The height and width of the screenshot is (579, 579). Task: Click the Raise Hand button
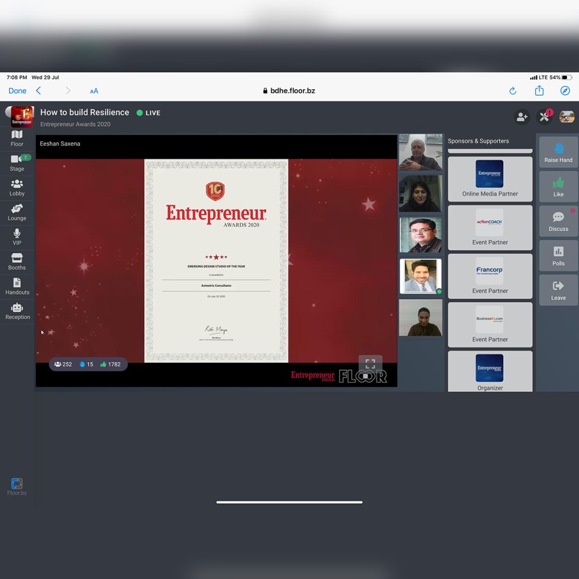tap(558, 153)
